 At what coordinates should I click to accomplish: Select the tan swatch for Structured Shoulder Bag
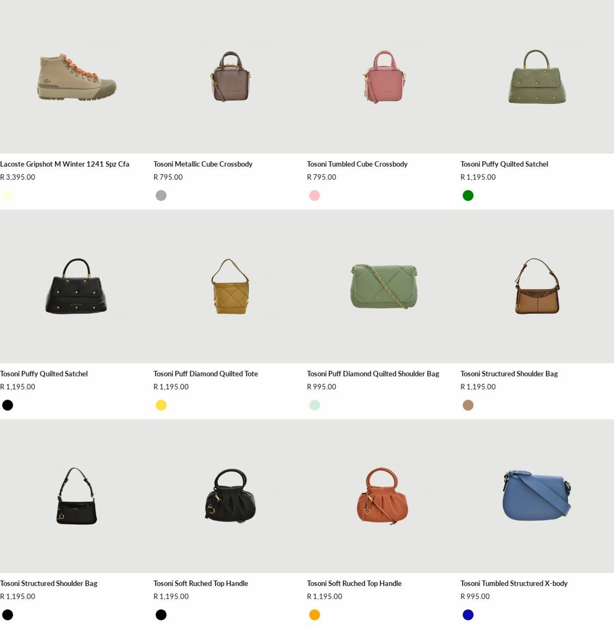pyautogui.click(x=468, y=405)
